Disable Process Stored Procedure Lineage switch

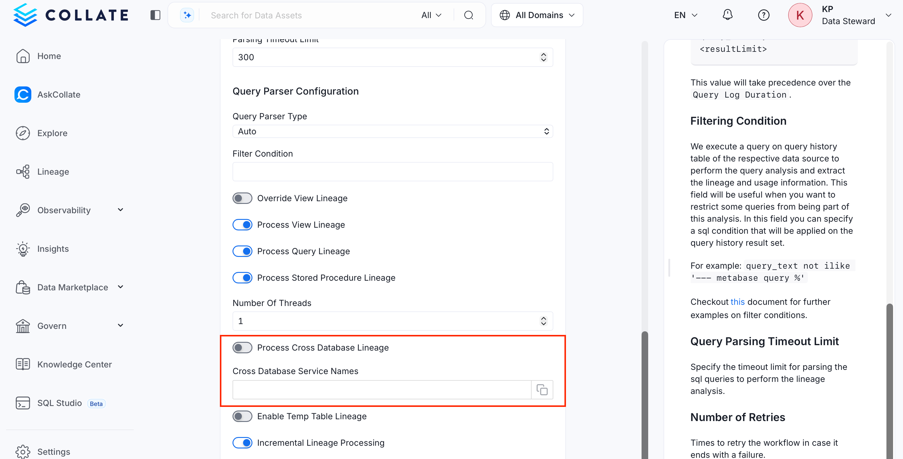(242, 278)
